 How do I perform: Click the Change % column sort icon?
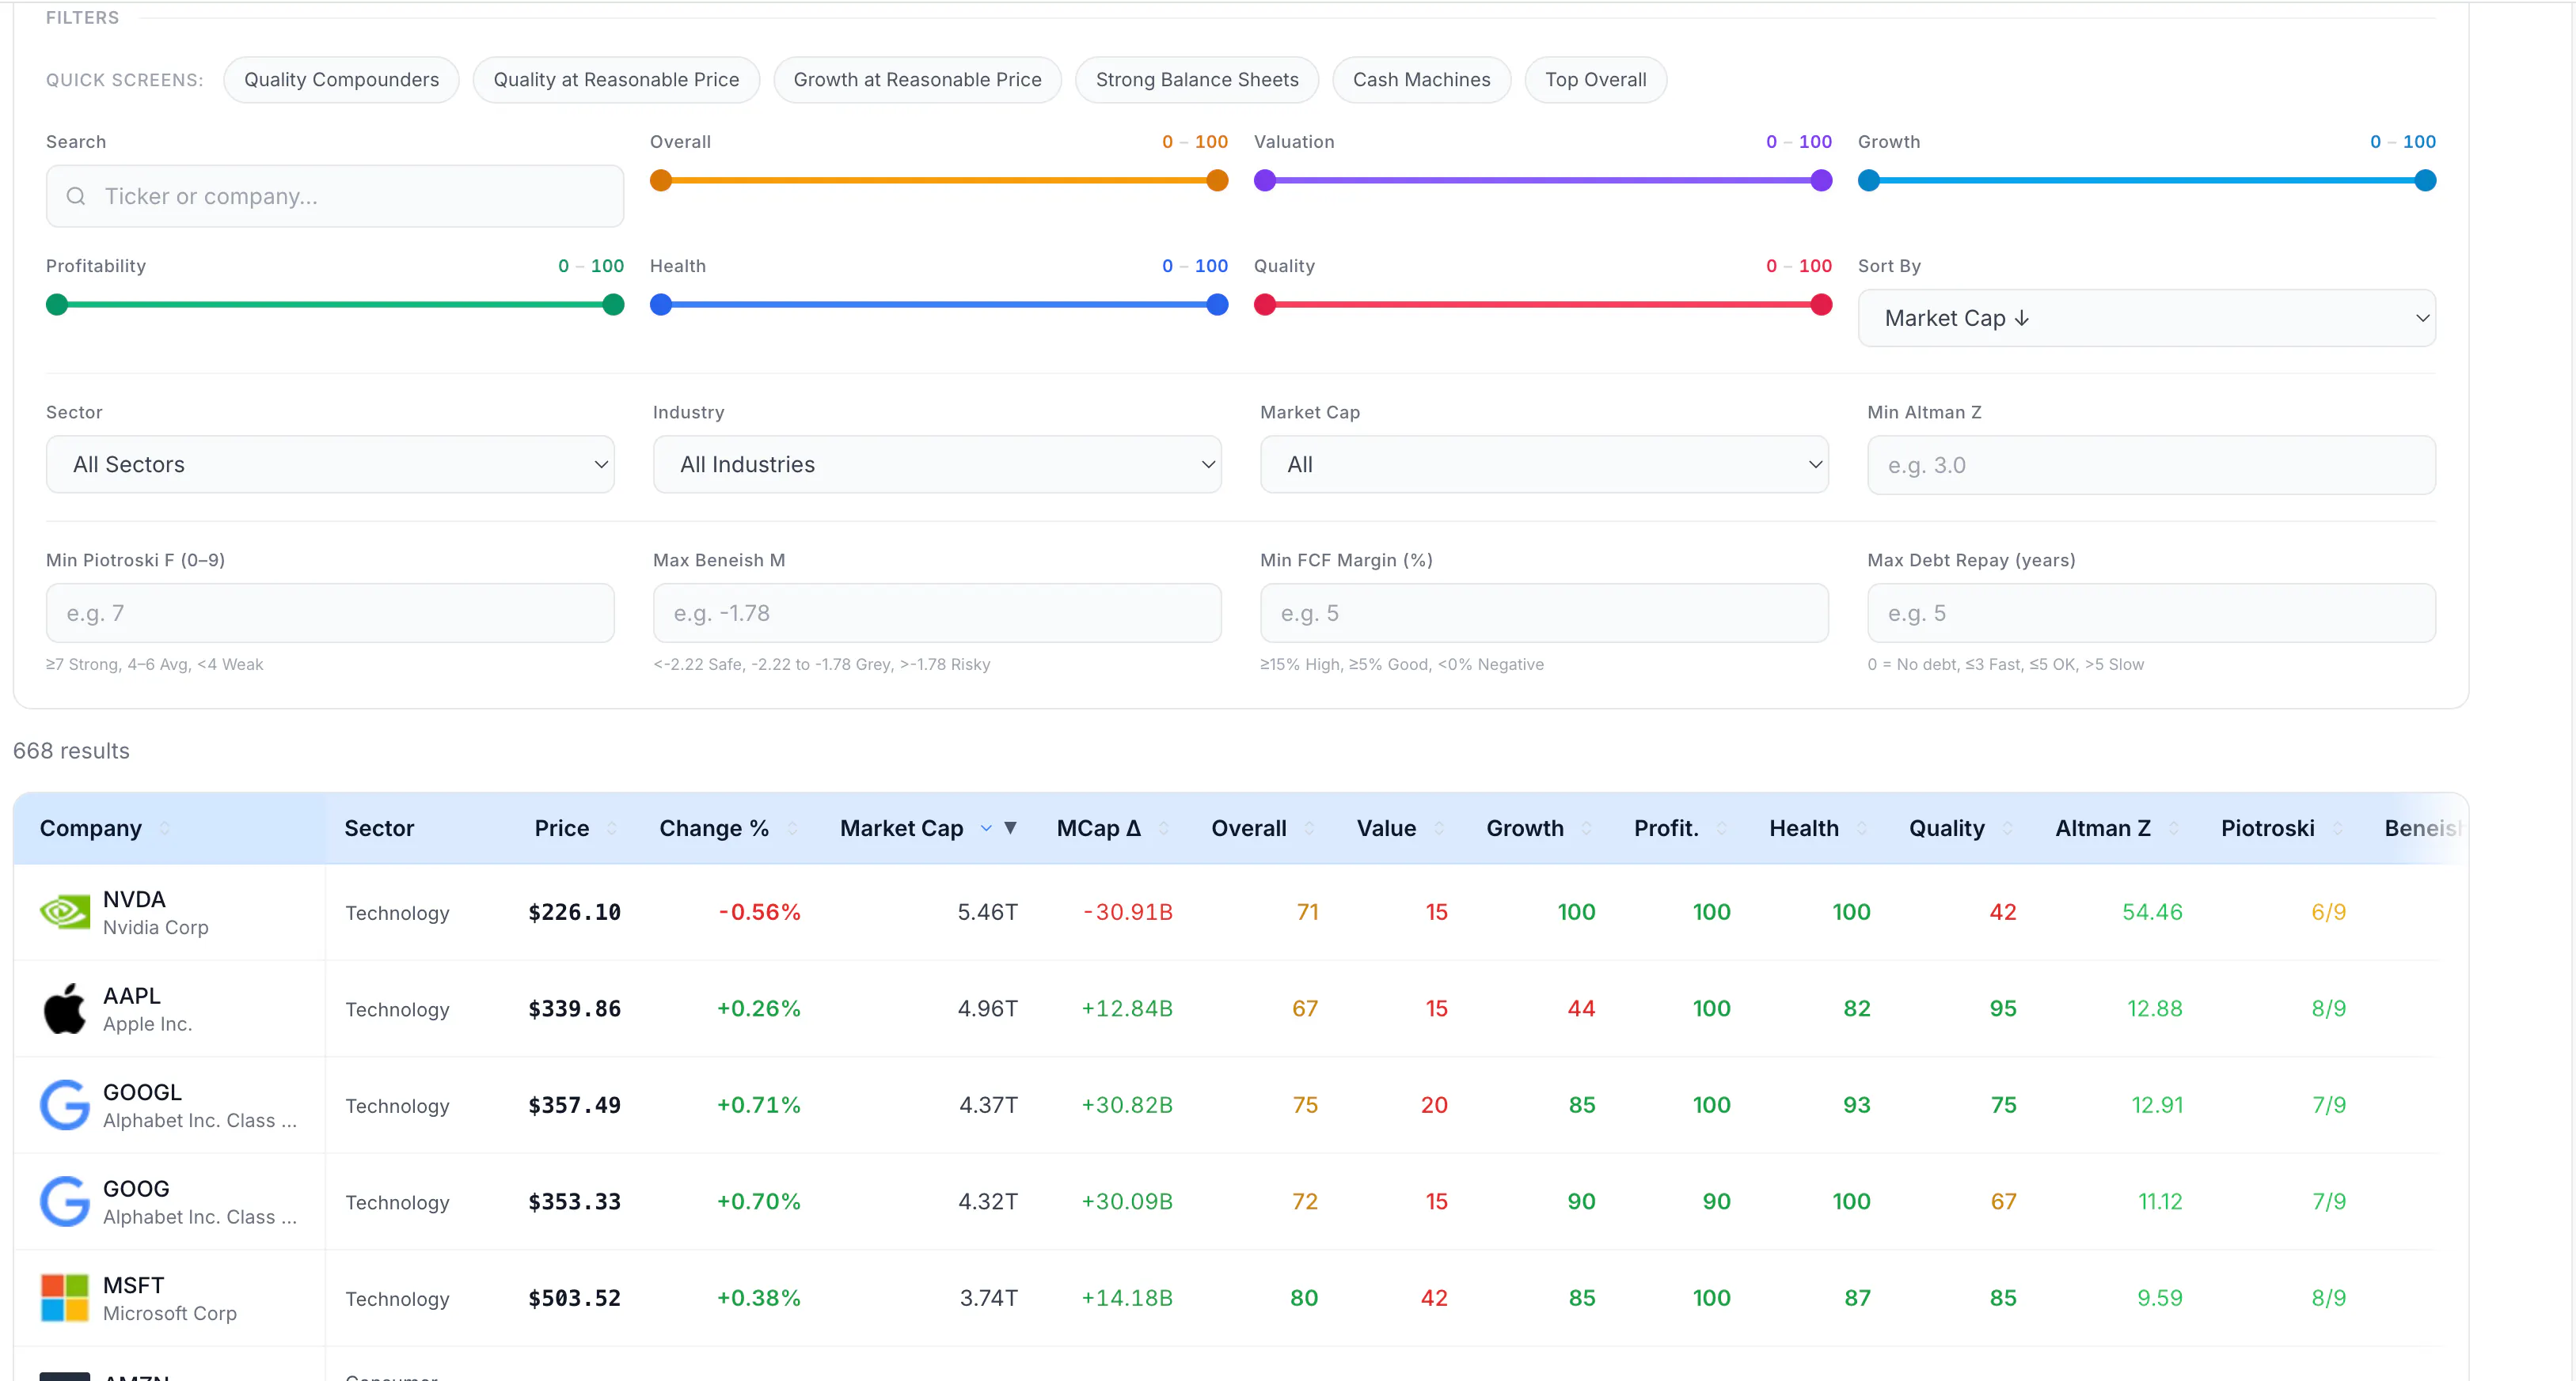[x=792, y=827]
